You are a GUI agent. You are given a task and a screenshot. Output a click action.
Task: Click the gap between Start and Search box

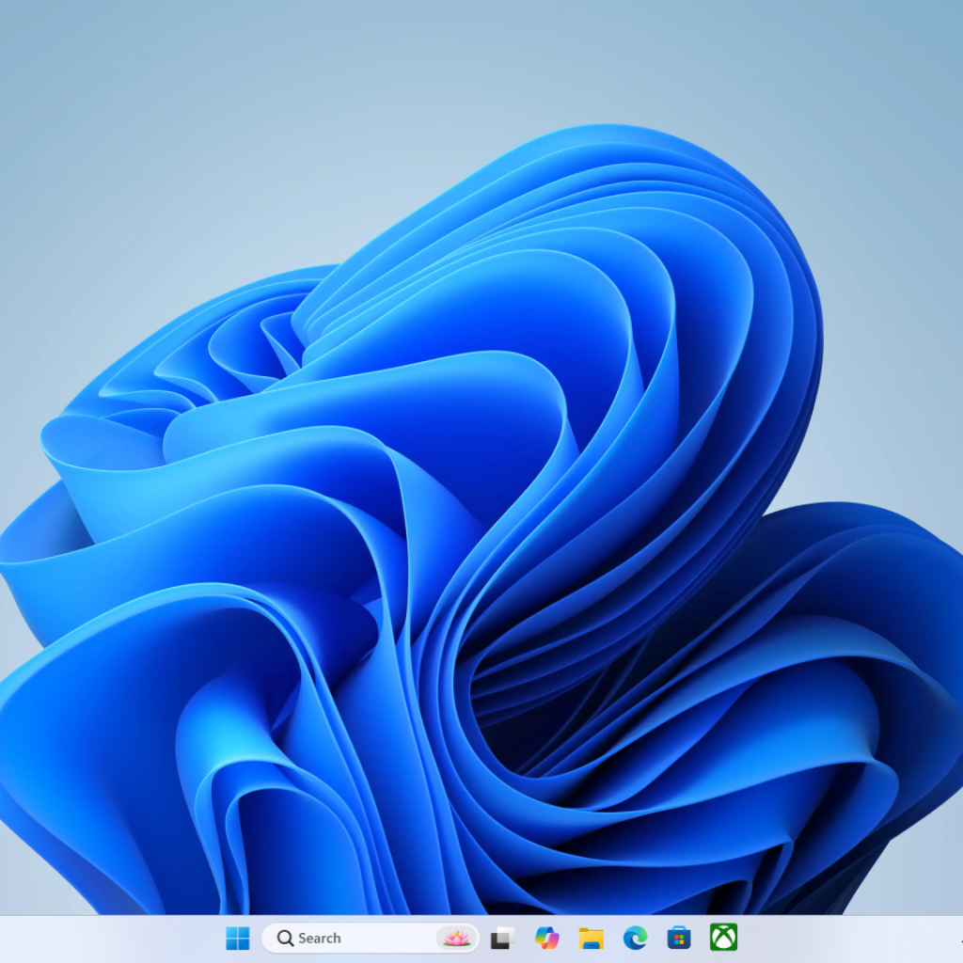coord(257,939)
